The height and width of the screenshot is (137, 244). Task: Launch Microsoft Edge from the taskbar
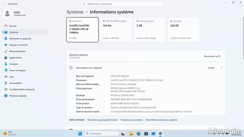(139, 133)
